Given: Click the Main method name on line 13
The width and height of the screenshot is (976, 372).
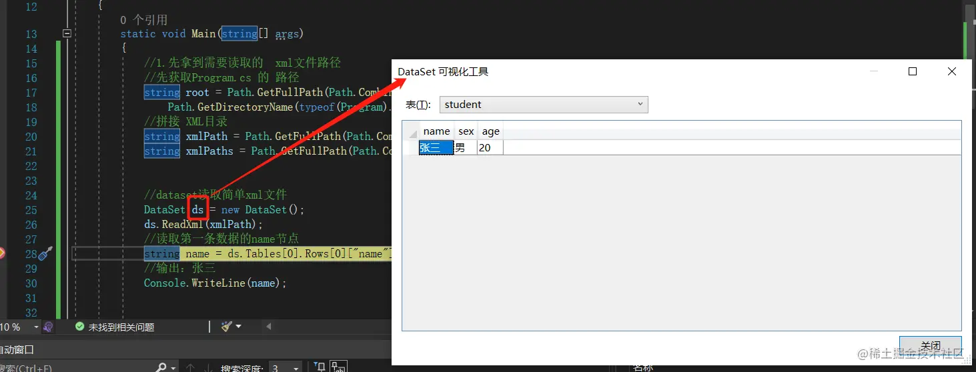Looking at the screenshot, I should (203, 33).
